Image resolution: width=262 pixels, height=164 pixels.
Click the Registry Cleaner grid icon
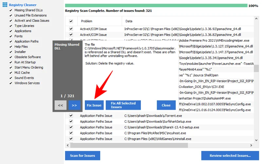pos(5,5)
